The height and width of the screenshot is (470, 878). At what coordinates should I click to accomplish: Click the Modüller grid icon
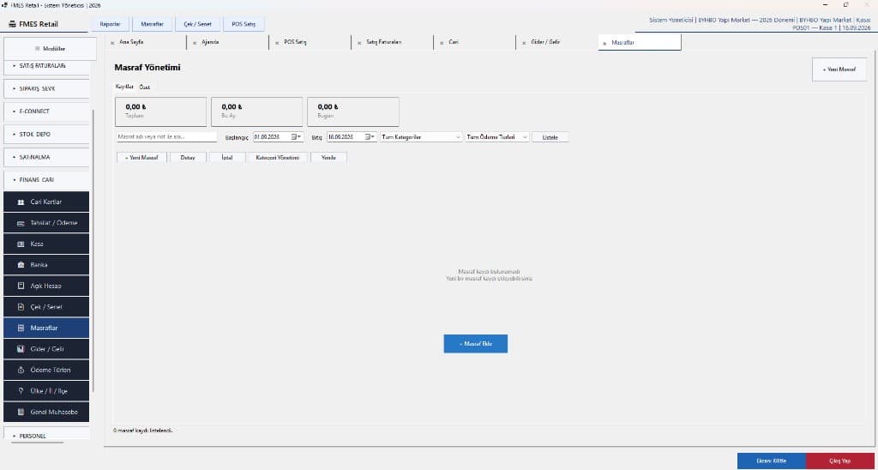pos(38,49)
